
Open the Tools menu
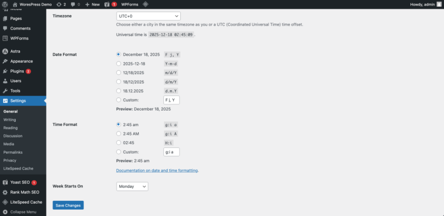(x=15, y=91)
